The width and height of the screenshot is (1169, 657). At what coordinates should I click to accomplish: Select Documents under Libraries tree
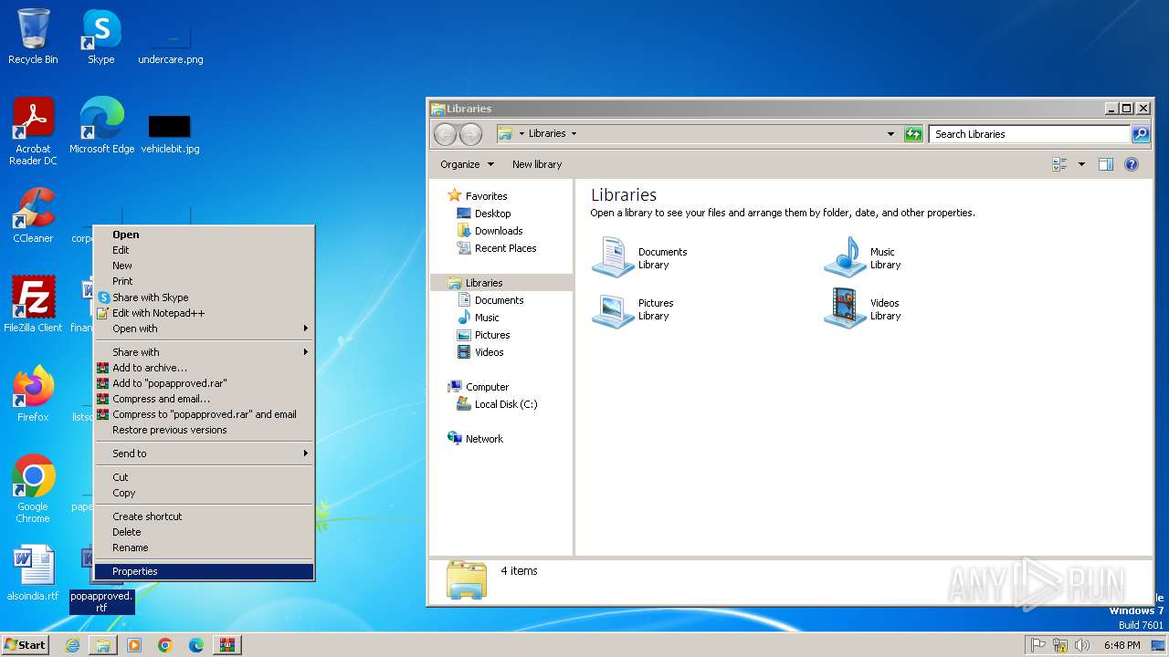pyautogui.click(x=491, y=300)
